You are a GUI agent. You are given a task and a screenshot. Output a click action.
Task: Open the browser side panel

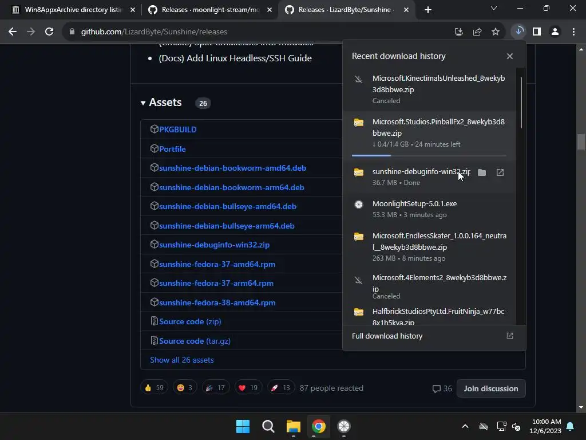537,32
